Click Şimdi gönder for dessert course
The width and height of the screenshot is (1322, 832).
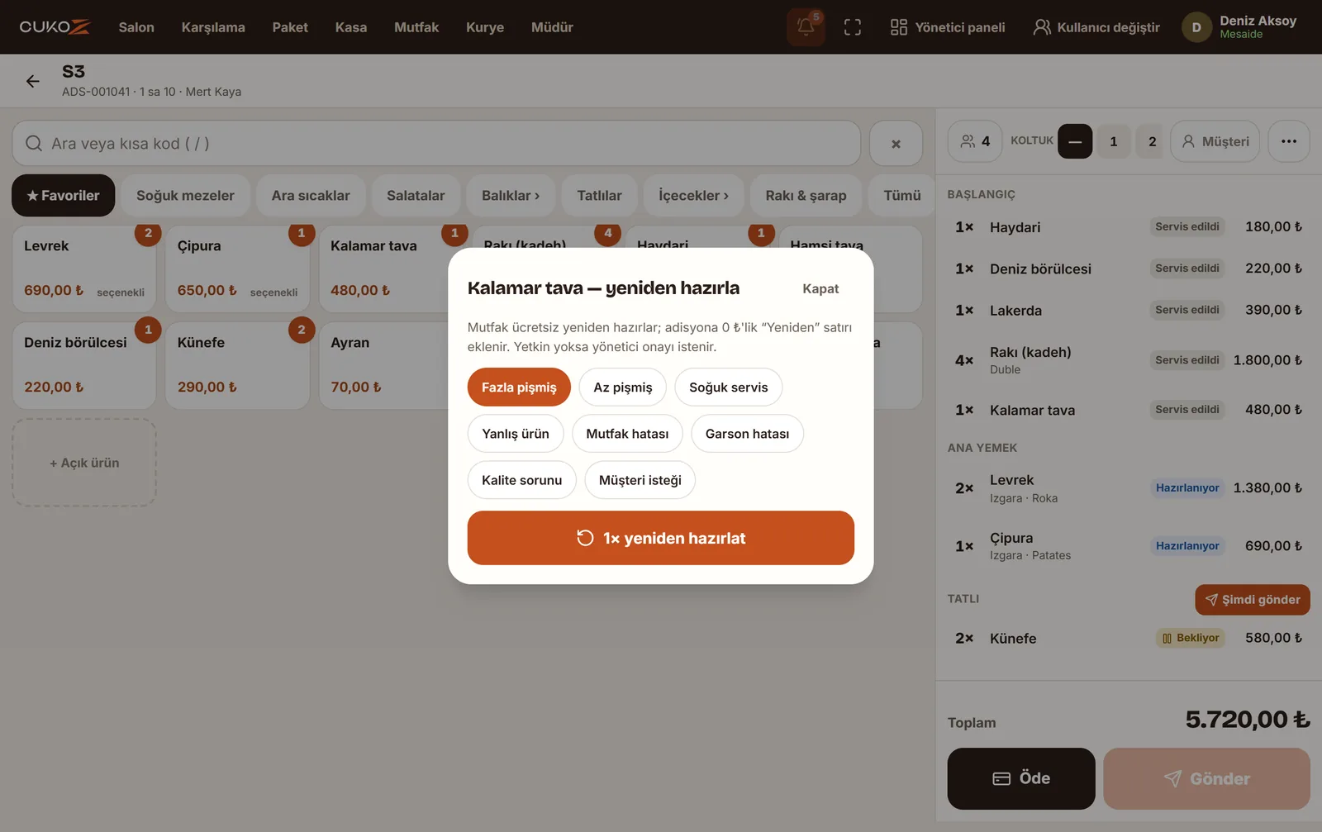point(1253,600)
